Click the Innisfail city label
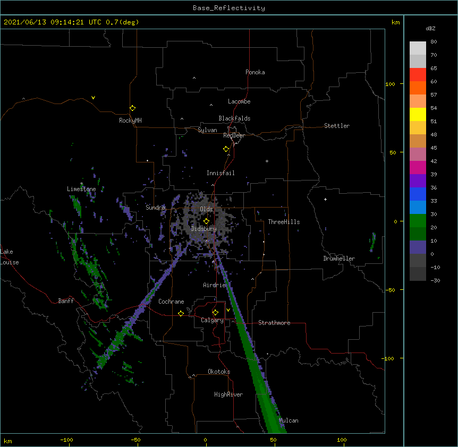The image size is (458, 447). [x=220, y=173]
